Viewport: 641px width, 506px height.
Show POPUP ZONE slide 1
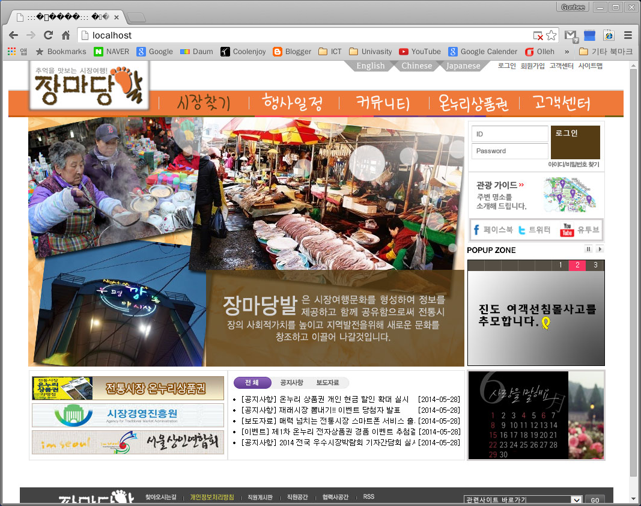pos(560,265)
